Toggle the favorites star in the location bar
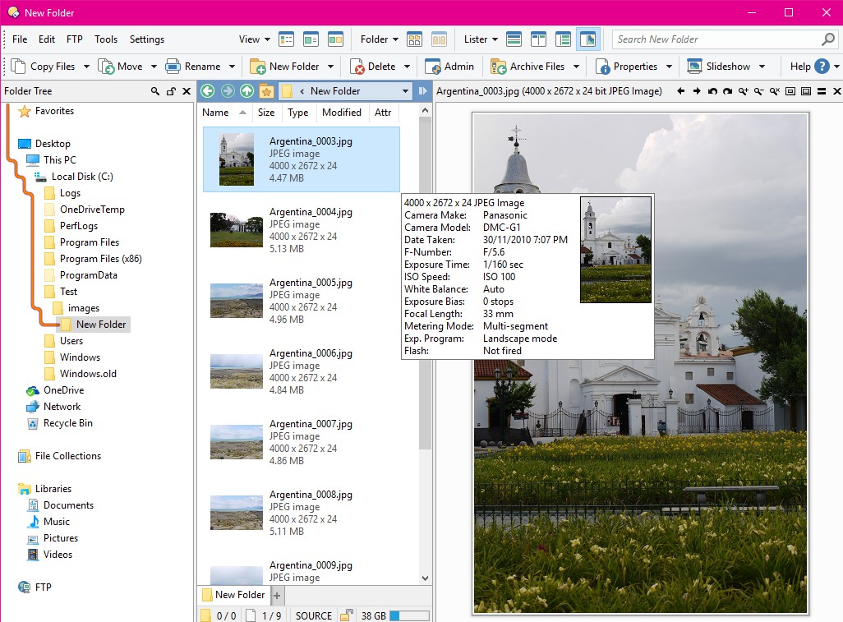843x622 pixels. (266, 91)
